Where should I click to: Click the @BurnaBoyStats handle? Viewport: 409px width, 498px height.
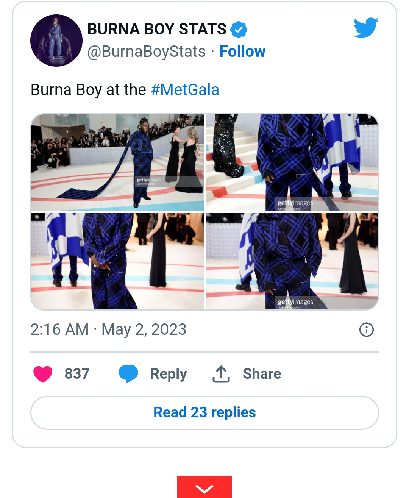(147, 52)
